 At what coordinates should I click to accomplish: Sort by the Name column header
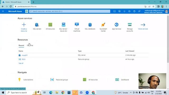point(21,51)
